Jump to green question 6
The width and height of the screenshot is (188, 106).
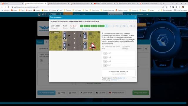pyautogui.click(x=99, y=26)
